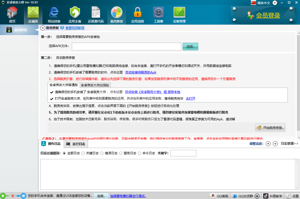Viewport: 300px width, 199px height.
Task: Select the 反编译 Android decompile icon
Action: (33, 15)
